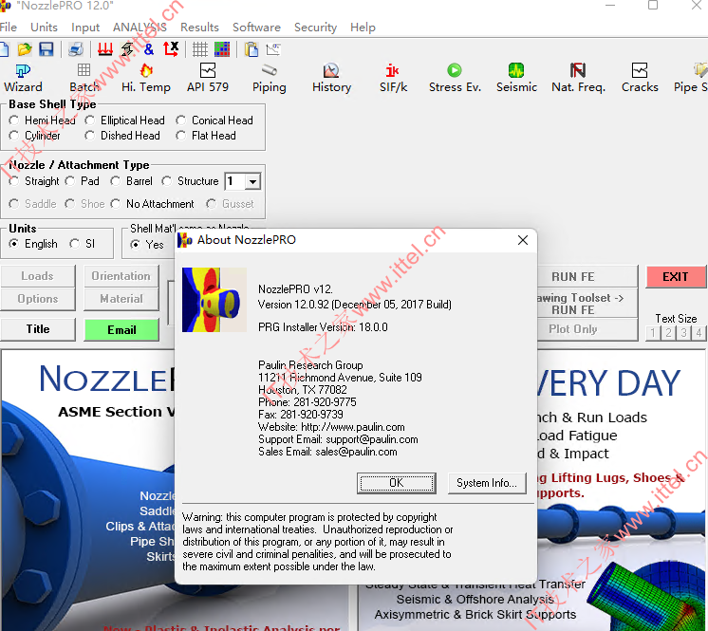Print using the printer toolbar icon
This screenshot has height=631, width=708.
tap(75, 49)
